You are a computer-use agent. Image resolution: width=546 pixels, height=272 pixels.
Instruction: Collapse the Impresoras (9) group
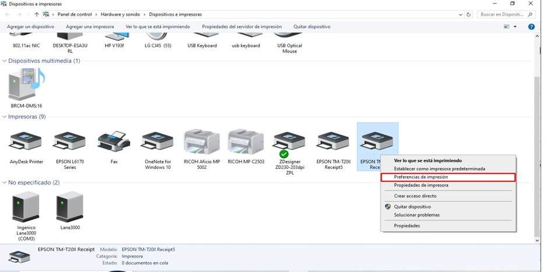(5, 117)
